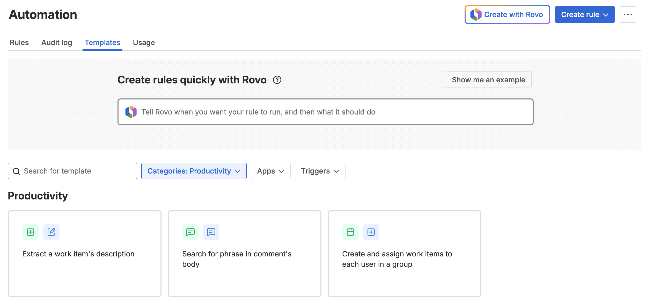Click the green calendar schedule icon

[x=350, y=232]
